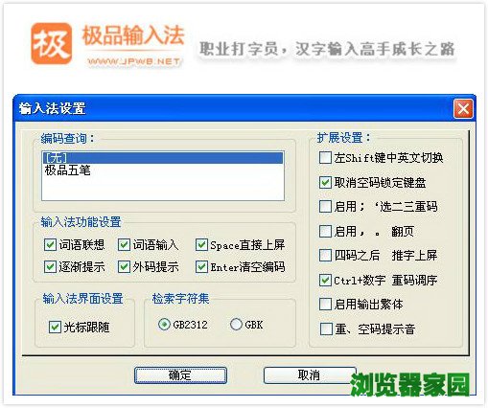
Task: Select the [无] list entry
Action: click(163, 158)
